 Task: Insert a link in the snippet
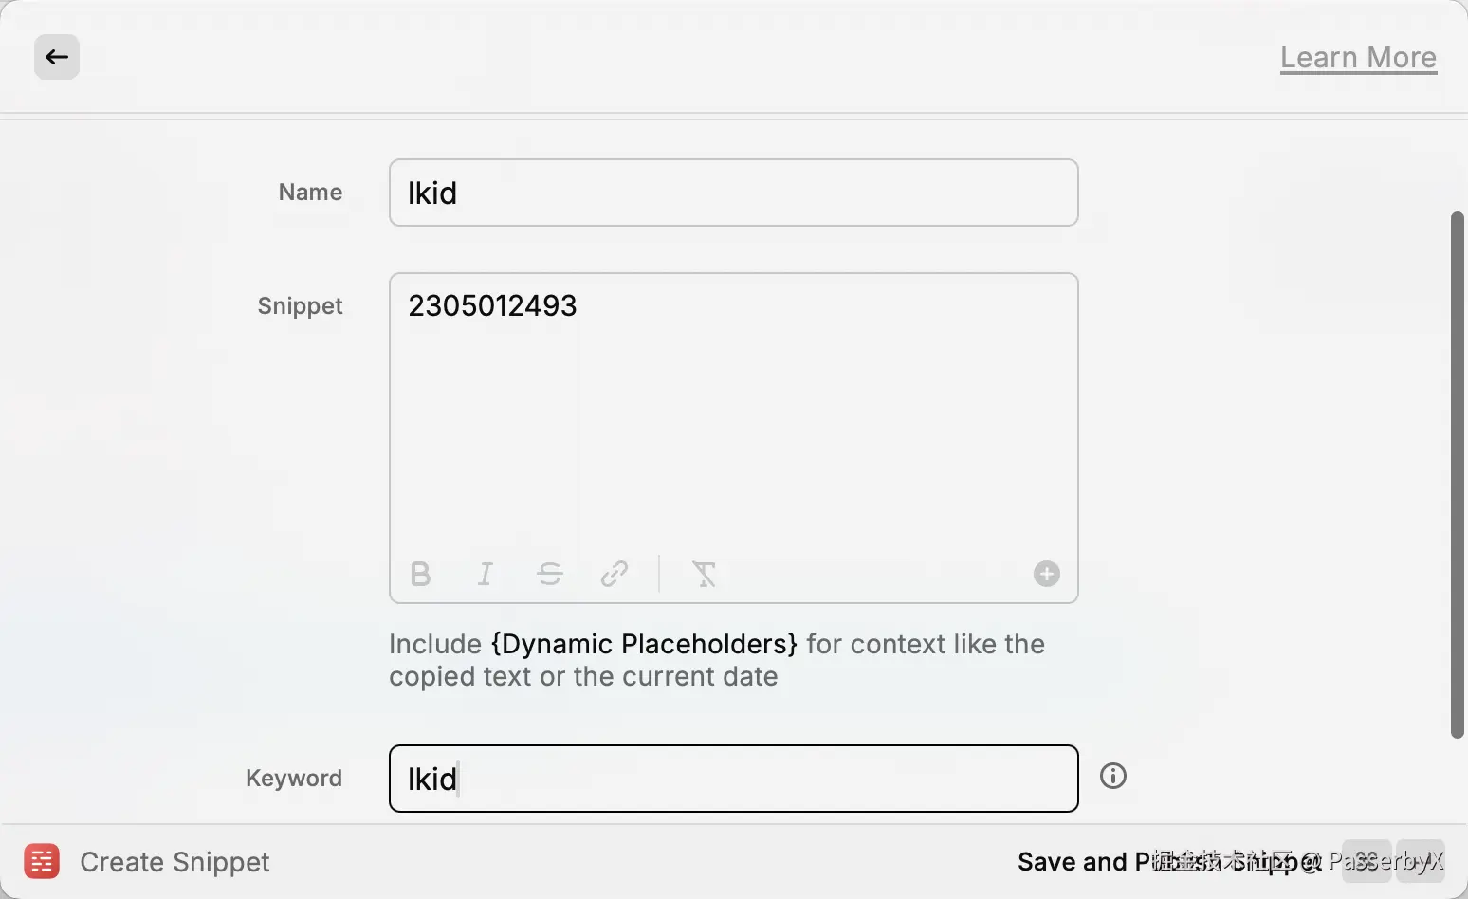(615, 574)
